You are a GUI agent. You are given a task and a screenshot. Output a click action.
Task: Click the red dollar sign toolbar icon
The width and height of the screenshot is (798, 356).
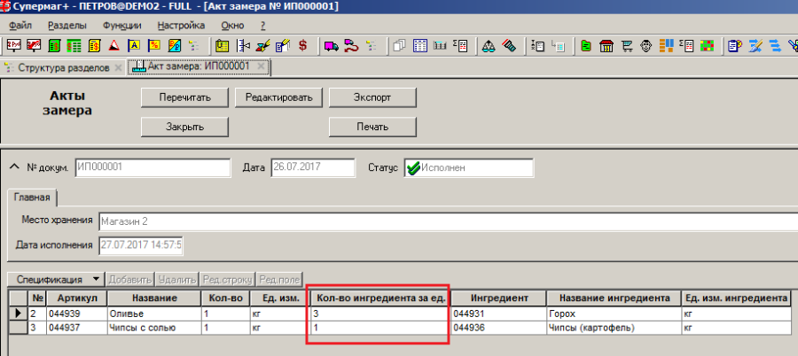point(303,46)
